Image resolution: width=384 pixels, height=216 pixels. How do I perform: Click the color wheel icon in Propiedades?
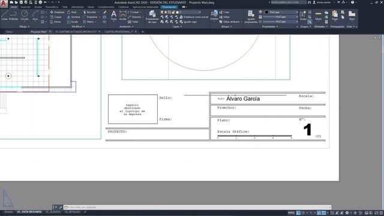(x=260, y=12)
